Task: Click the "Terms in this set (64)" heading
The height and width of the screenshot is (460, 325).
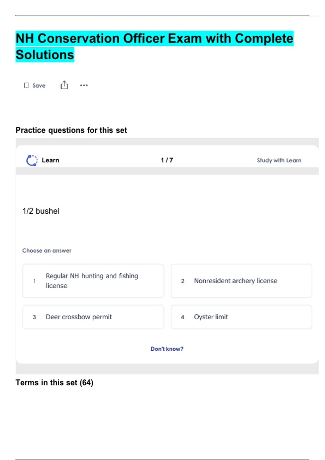Action: pos(54,383)
